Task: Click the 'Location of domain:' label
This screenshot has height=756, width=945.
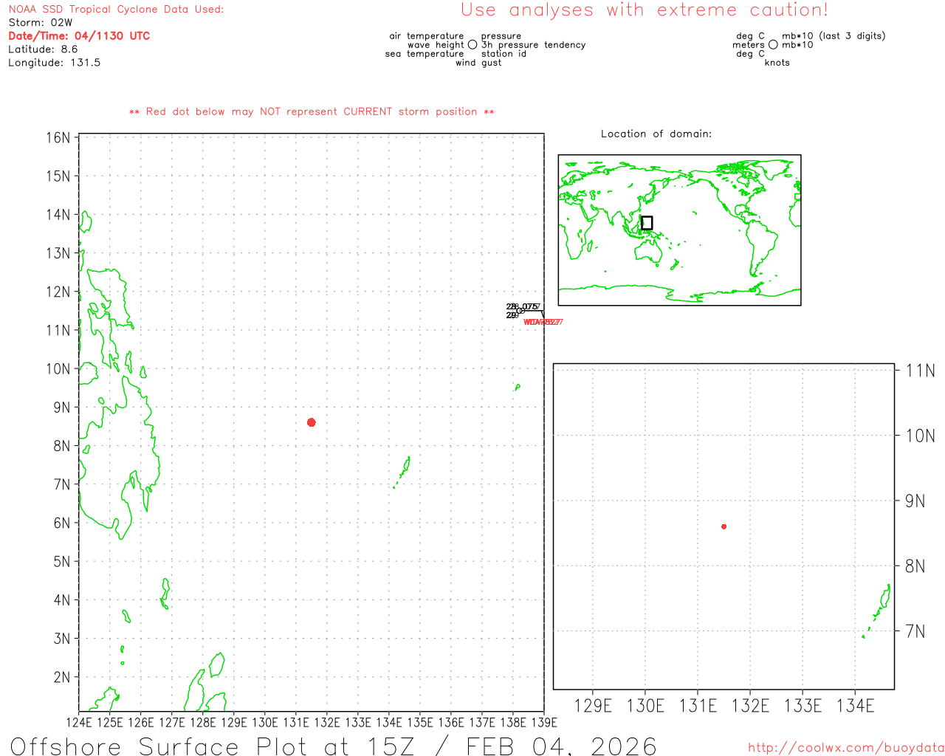Action: point(656,134)
